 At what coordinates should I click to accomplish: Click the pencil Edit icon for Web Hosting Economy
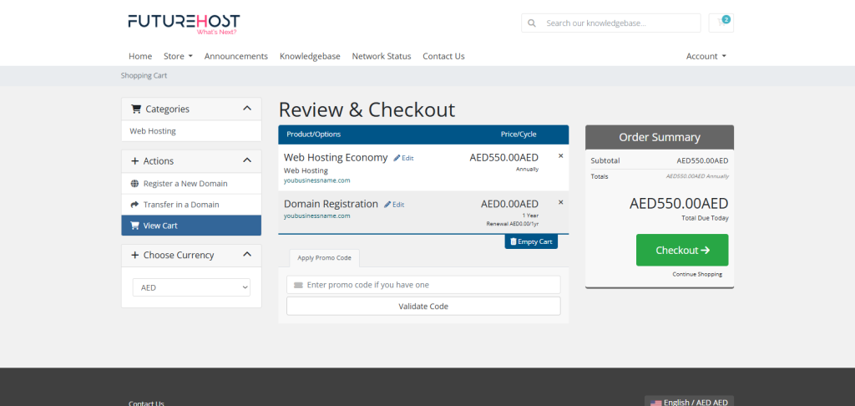pos(397,158)
